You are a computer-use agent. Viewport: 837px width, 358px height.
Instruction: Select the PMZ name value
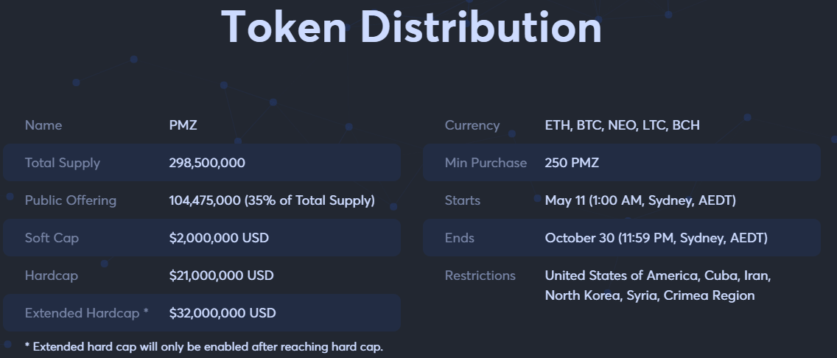pyautogui.click(x=183, y=125)
